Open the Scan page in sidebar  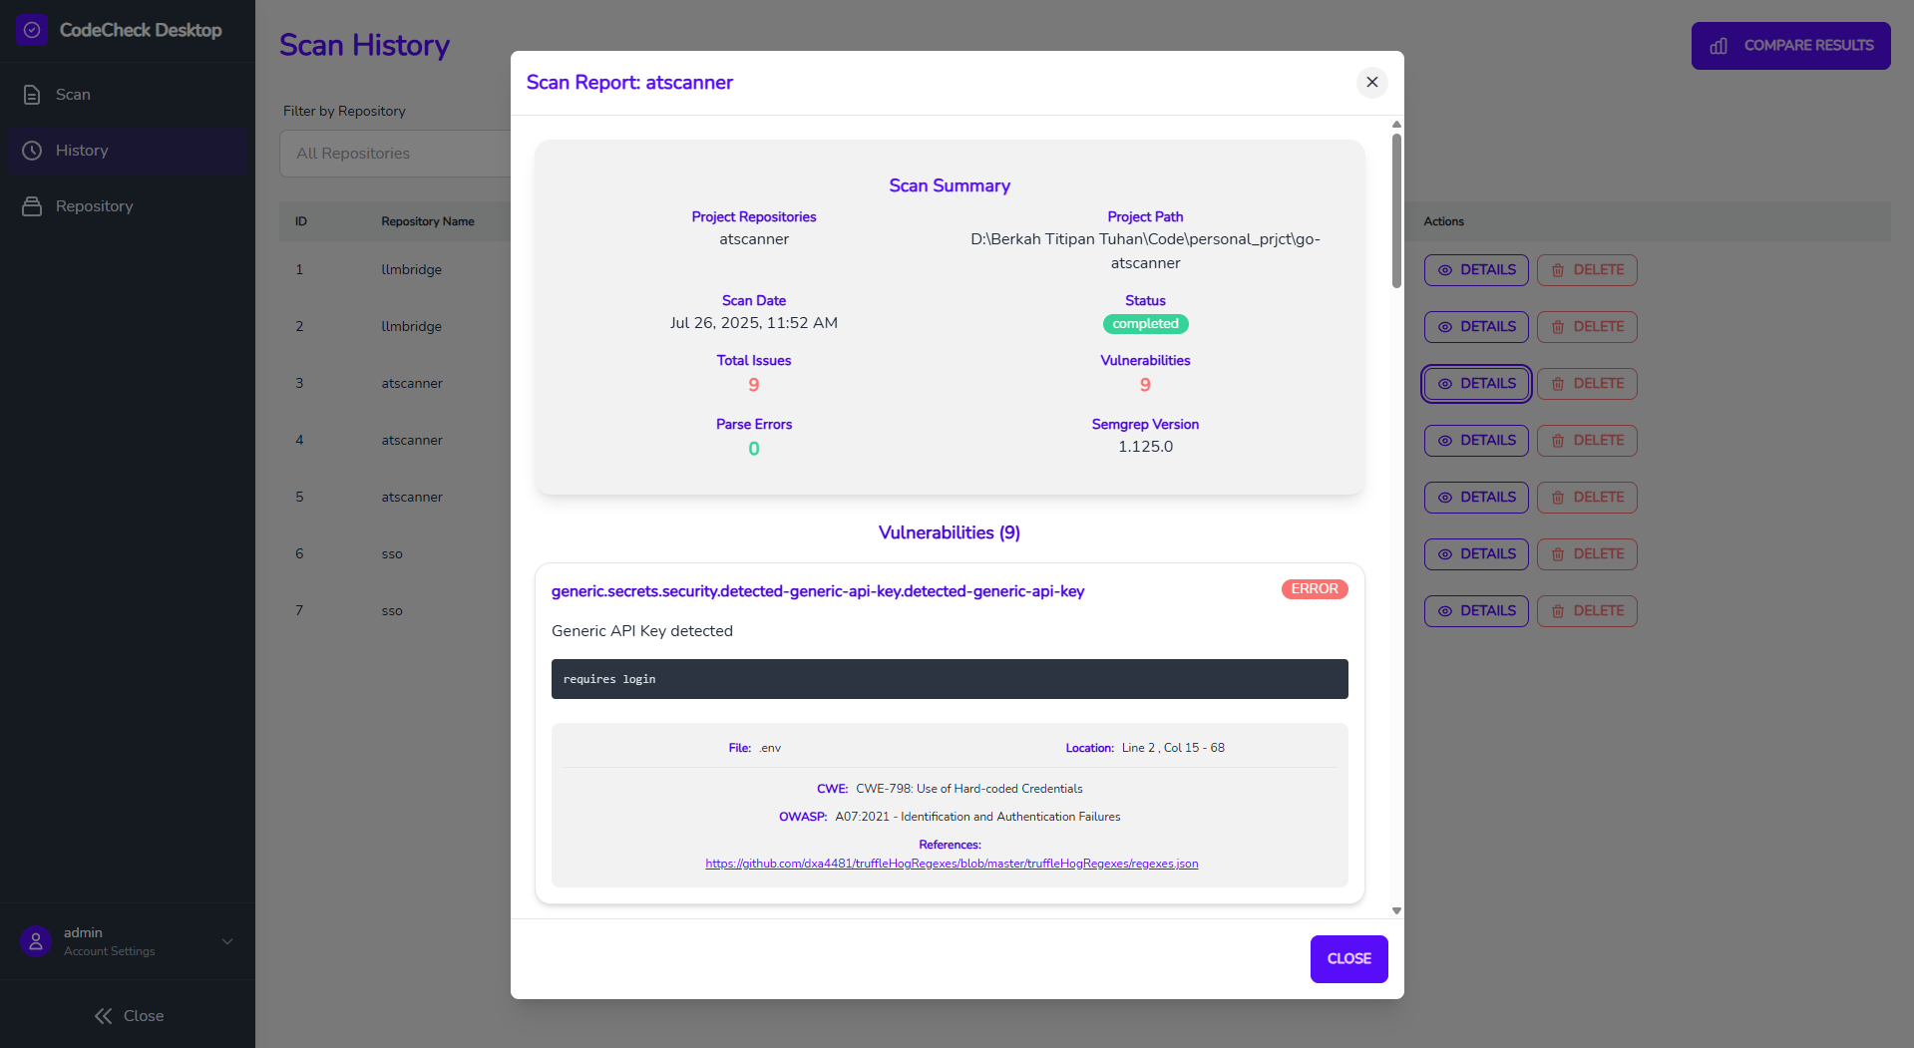point(128,95)
